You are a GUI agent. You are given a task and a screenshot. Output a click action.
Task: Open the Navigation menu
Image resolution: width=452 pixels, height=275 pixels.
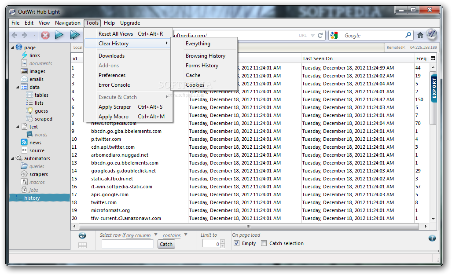[68, 23]
